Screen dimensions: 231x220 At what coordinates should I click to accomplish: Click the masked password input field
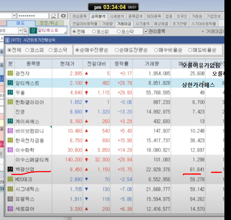tap(33, 16)
